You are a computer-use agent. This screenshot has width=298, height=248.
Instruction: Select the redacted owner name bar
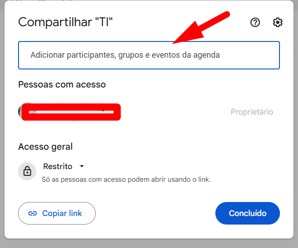click(72, 112)
